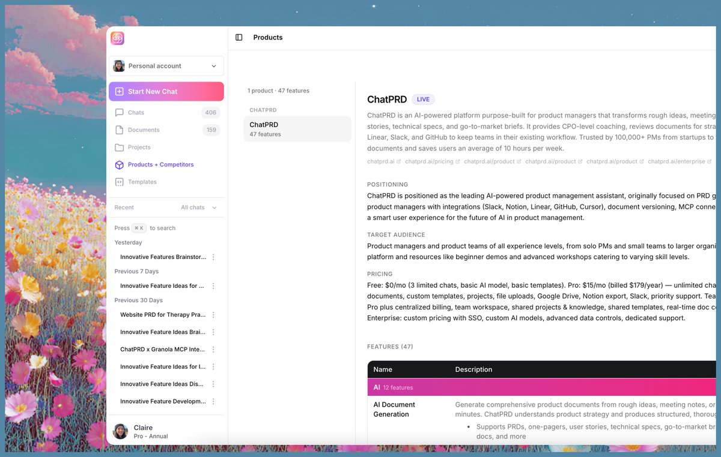Open the chatprd.ai/pricing link
This screenshot has width=721, height=457.
coord(429,162)
